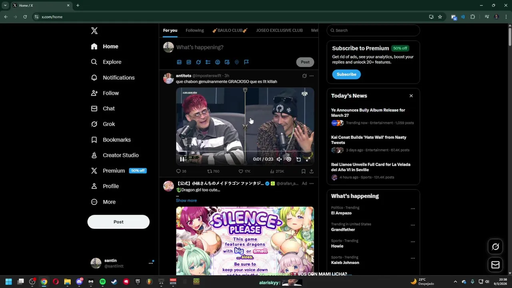Click the Search field
This screenshot has width=512, height=288.
point(373,30)
